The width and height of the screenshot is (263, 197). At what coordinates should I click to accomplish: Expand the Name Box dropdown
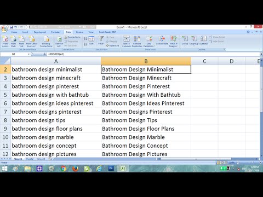(x=28, y=54)
